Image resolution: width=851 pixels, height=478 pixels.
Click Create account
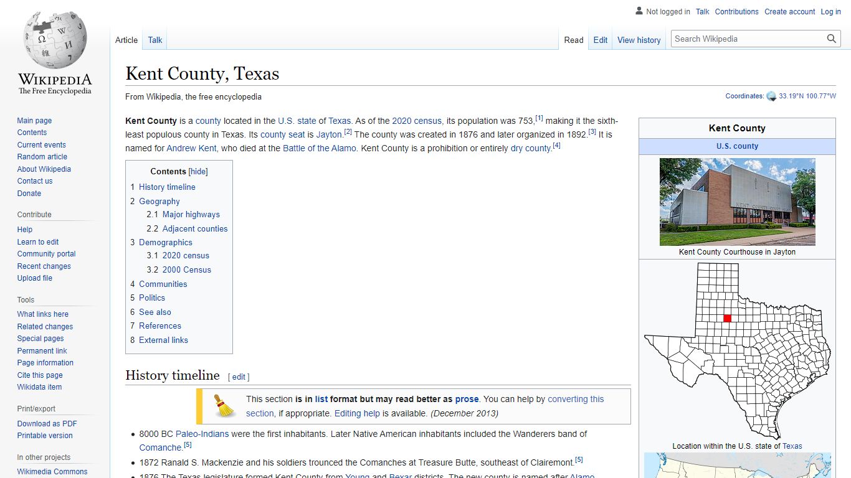coord(790,12)
